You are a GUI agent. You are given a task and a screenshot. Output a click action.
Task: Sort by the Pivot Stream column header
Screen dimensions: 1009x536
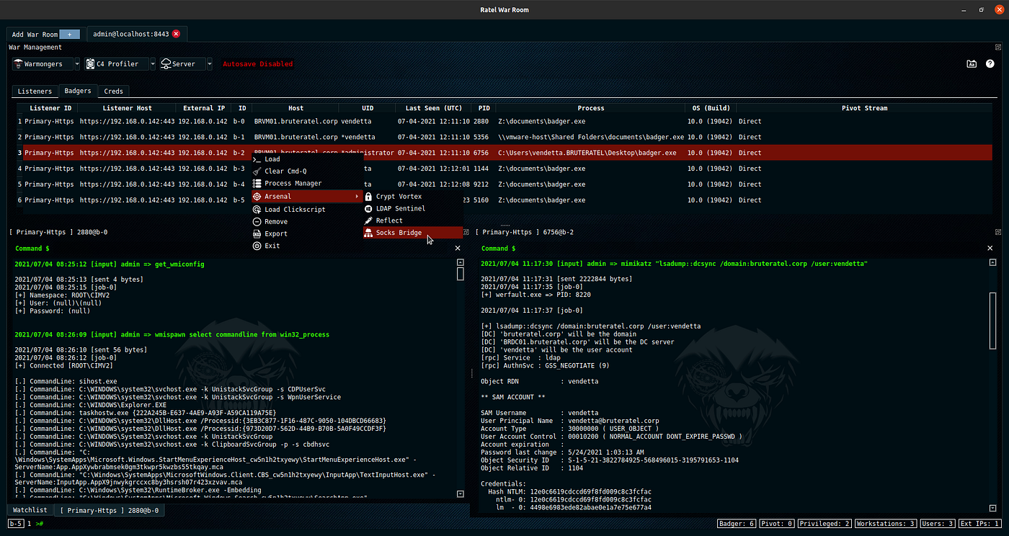(x=865, y=108)
